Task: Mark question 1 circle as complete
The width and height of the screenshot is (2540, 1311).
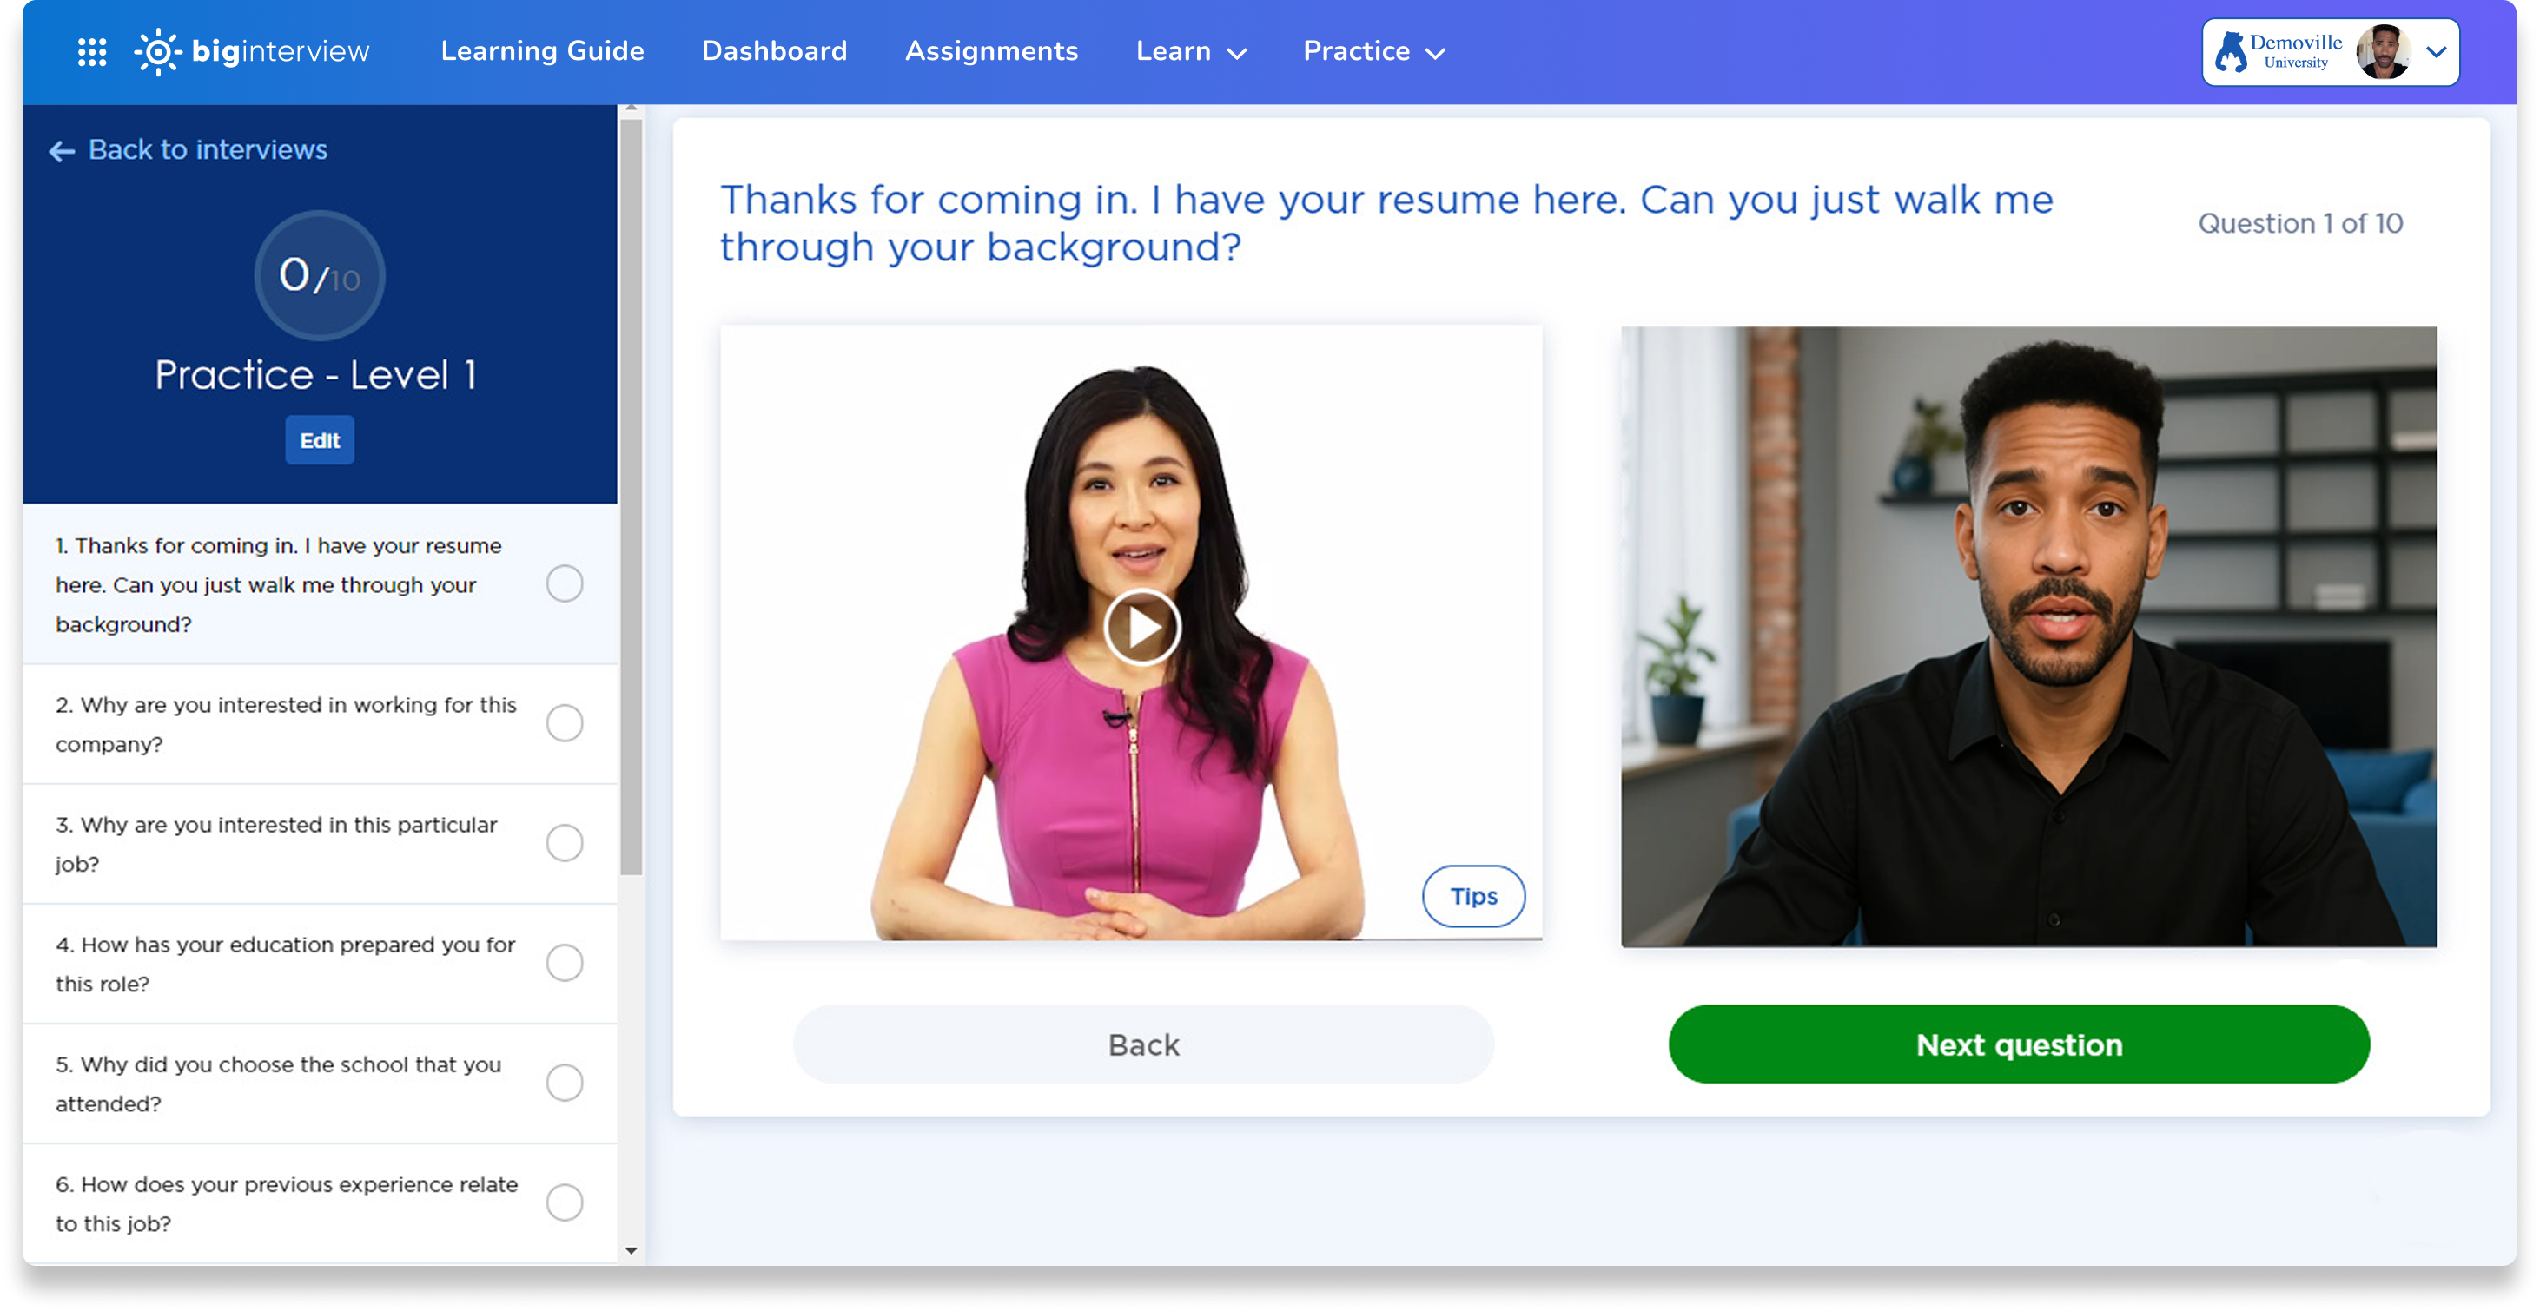Action: (564, 584)
